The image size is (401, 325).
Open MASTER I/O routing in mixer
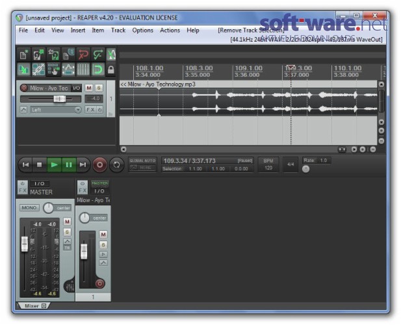click(40, 183)
